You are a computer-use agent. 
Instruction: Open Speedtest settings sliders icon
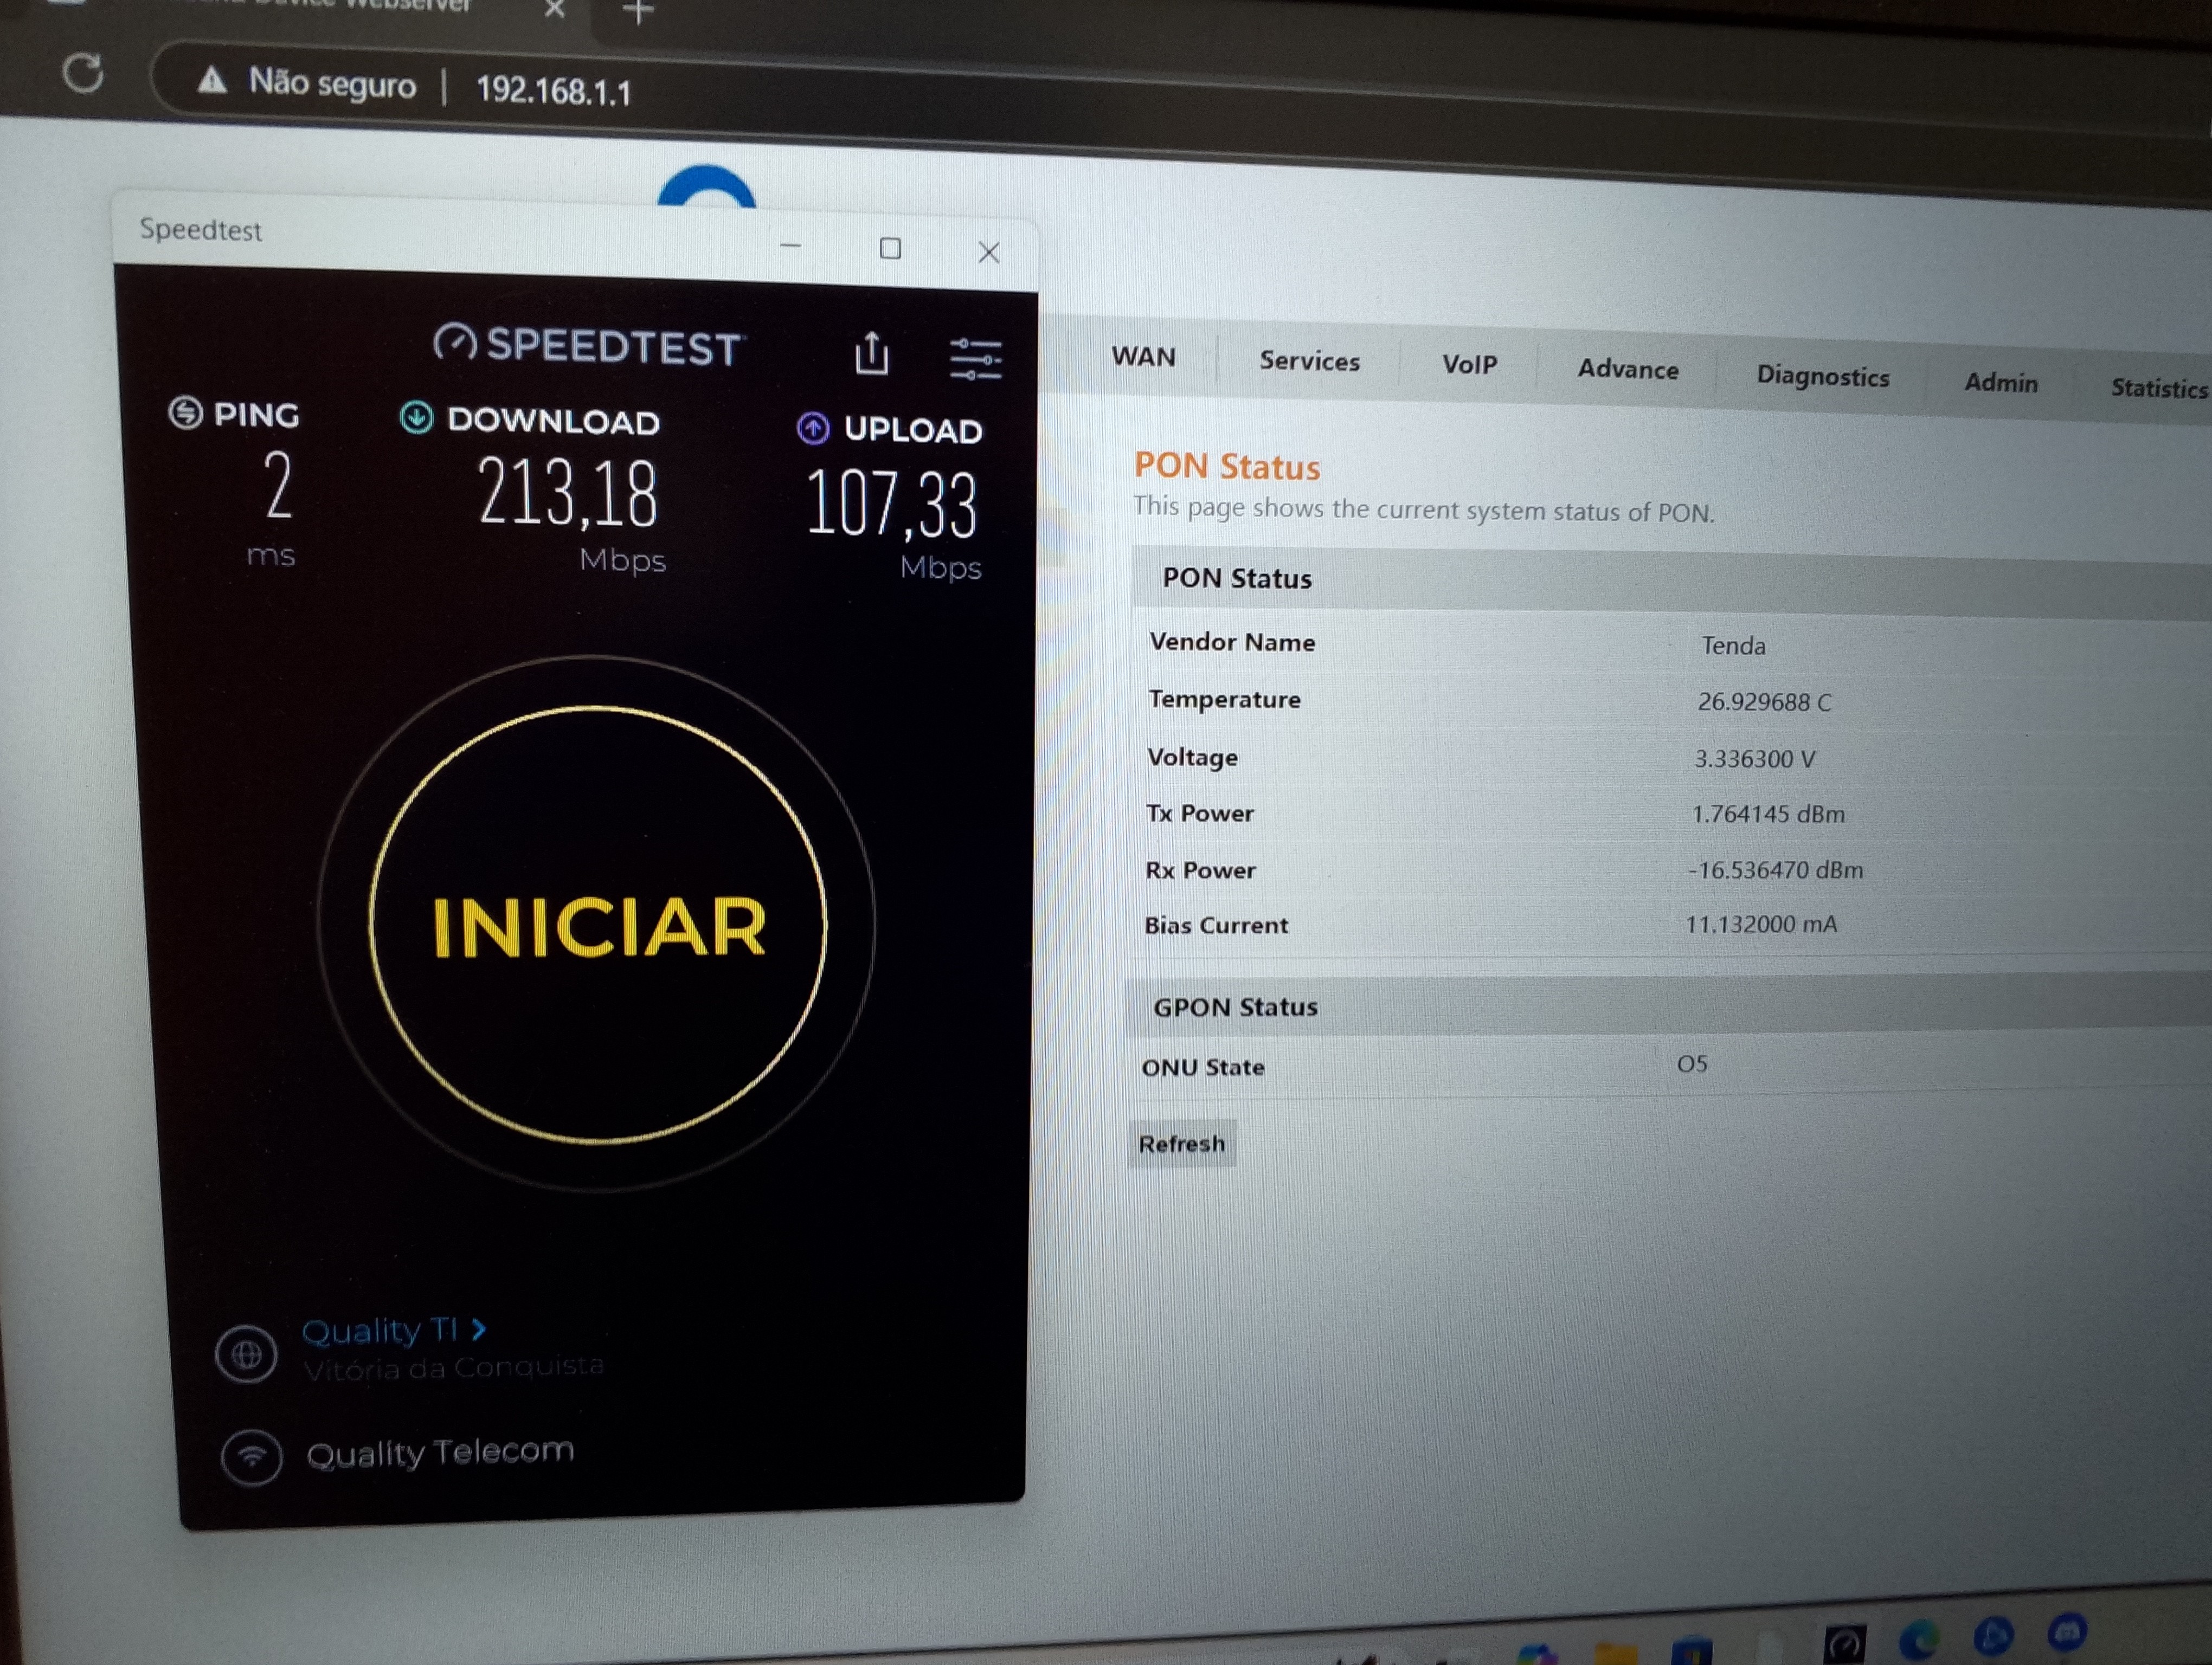(975, 359)
